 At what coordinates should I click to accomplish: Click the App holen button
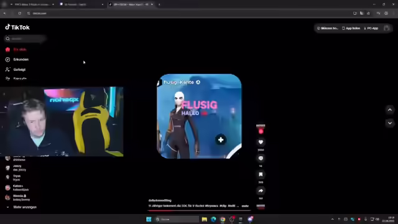[351, 28]
